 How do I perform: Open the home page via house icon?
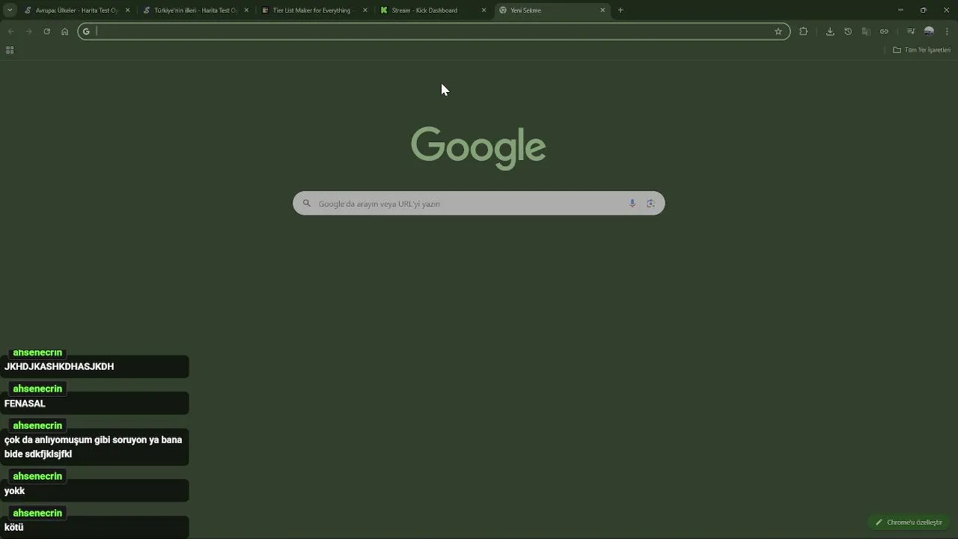(64, 31)
